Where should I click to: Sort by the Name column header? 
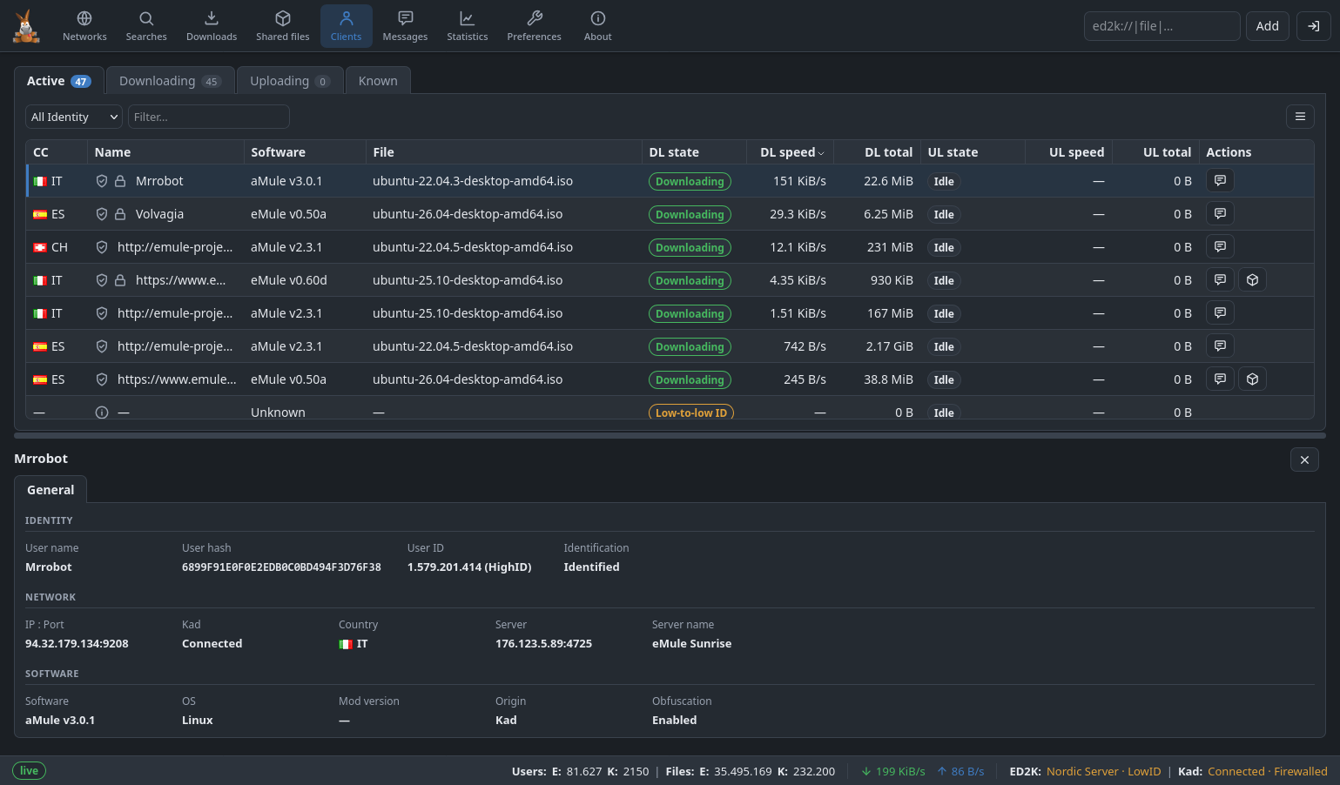(165, 152)
